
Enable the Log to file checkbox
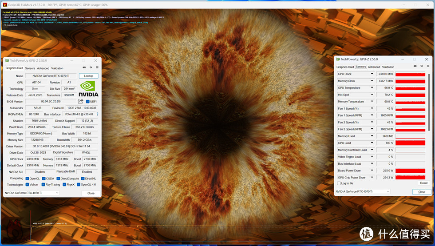pos(339,183)
